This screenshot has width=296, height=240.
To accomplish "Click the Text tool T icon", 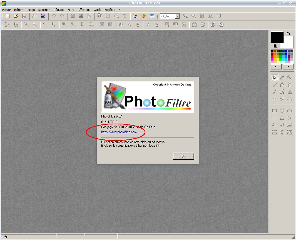I will pos(125,16).
